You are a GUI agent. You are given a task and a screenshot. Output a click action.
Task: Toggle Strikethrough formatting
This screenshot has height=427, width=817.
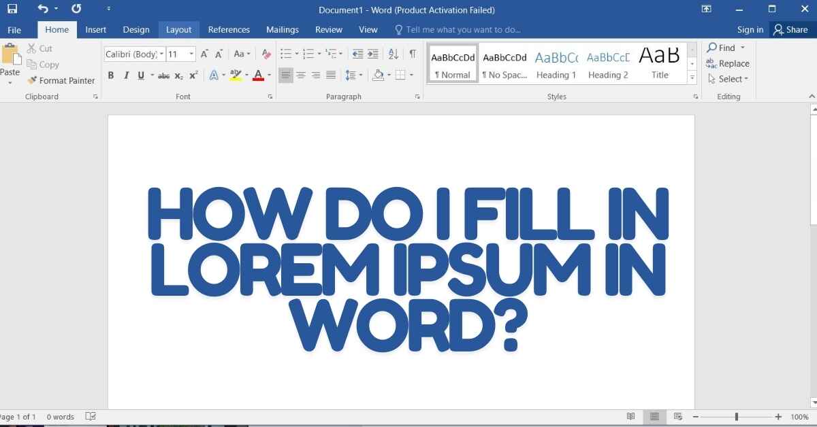[163, 75]
